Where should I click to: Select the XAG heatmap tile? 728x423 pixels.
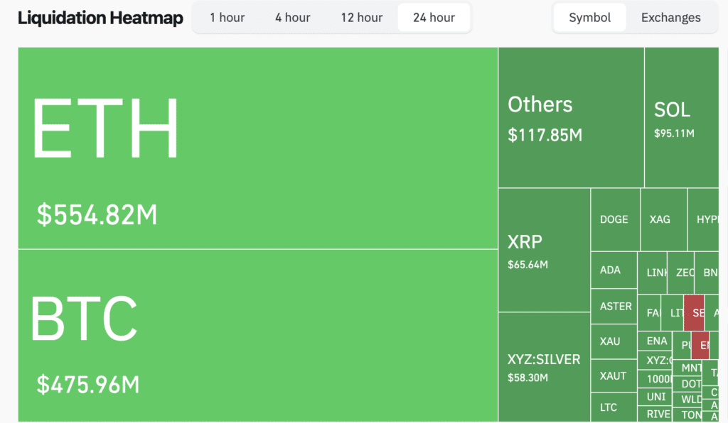click(x=663, y=219)
